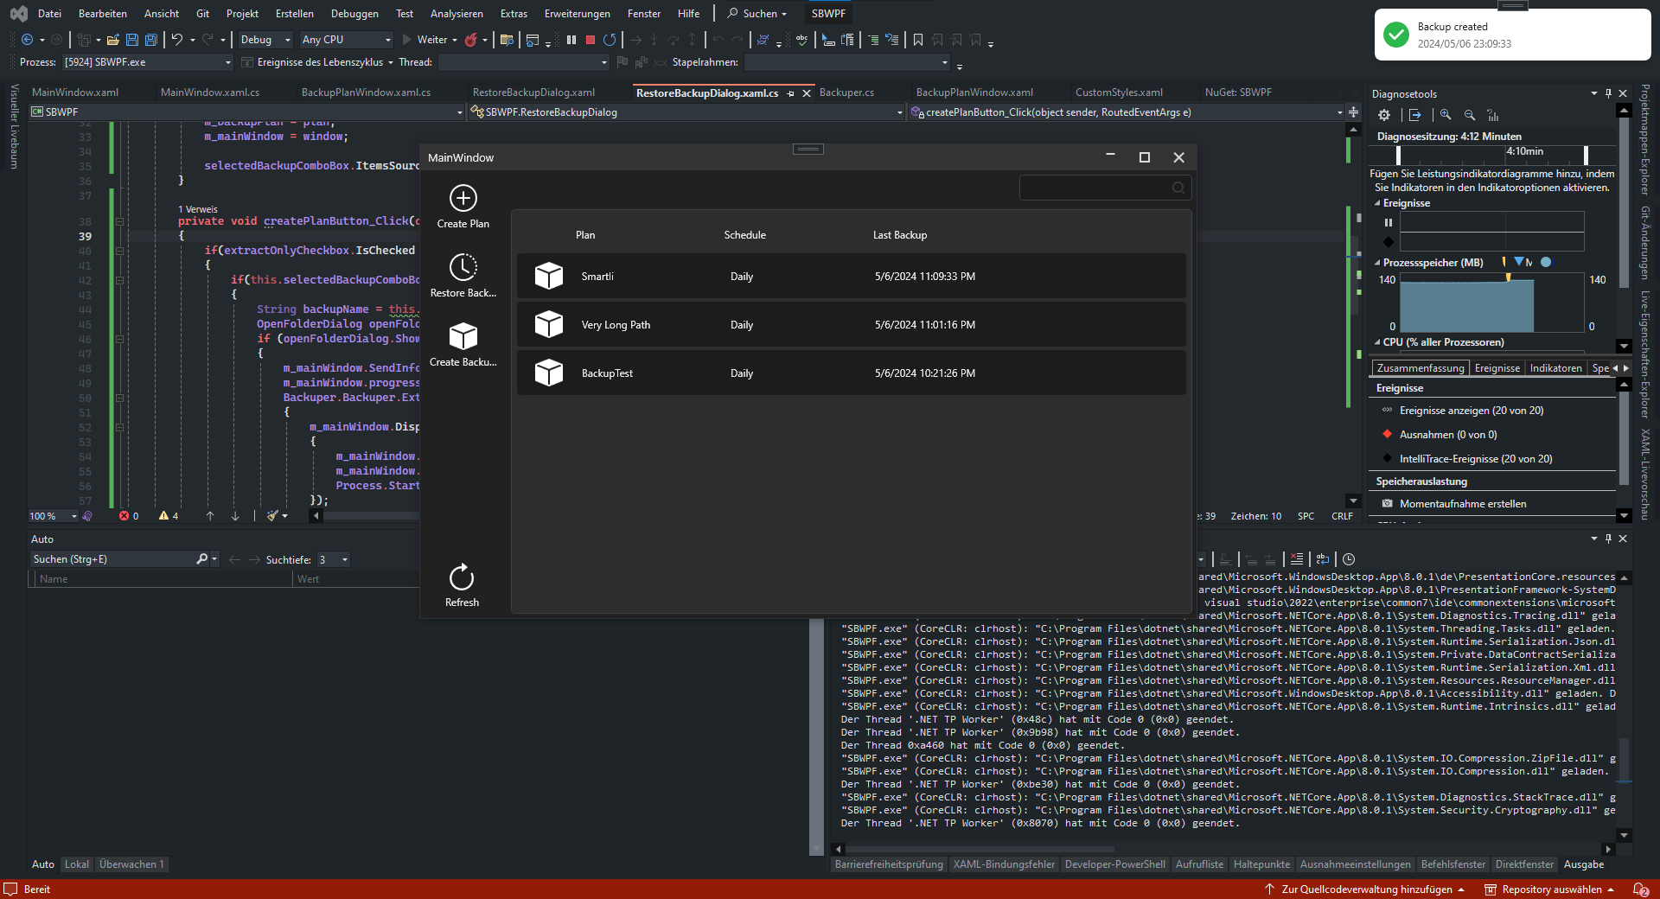Open the Debuggen menu
Screen dimensions: 1660x899
click(354, 14)
